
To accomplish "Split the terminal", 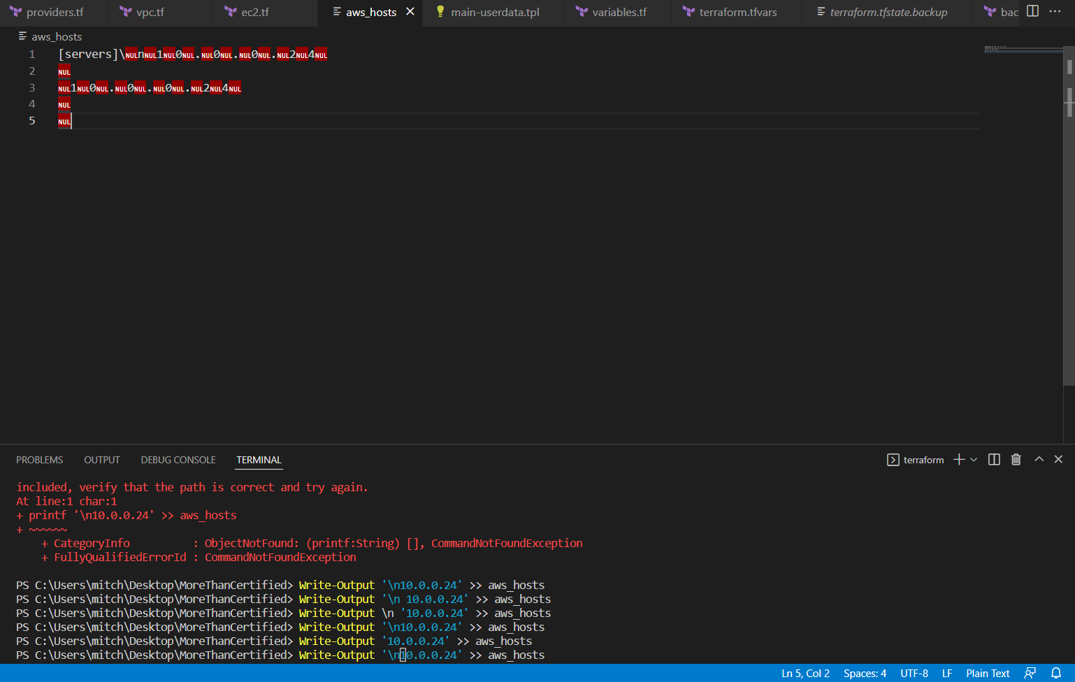I will point(994,459).
